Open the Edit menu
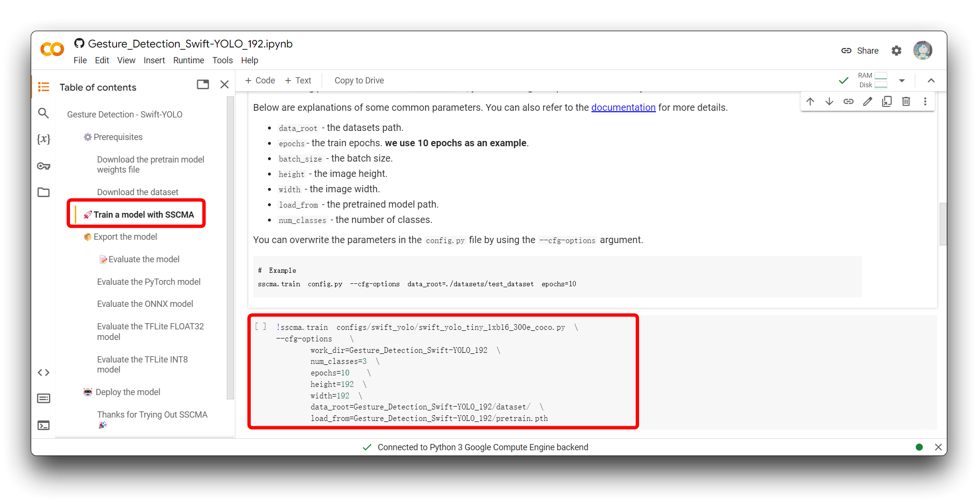Viewport: 978px width, 502px height. point(102,60)
